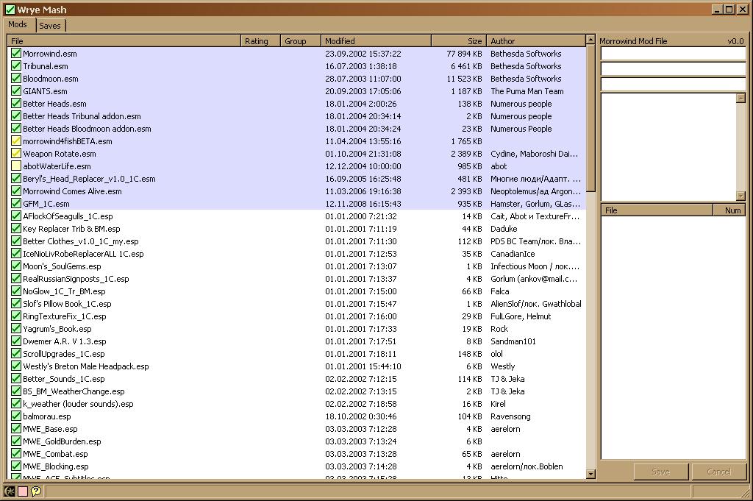Uncheck the balmorau.esp checkbox
The height and width of the screenshot is (501, 753).
(16, 416)
